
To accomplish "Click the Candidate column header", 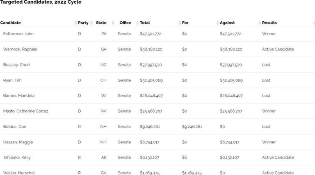I will point(10,23).
